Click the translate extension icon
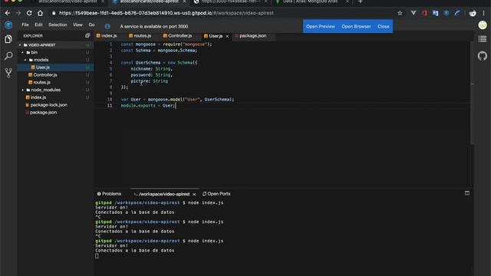Viewport: 491px width, 276px height. click(x=435, y=13)
